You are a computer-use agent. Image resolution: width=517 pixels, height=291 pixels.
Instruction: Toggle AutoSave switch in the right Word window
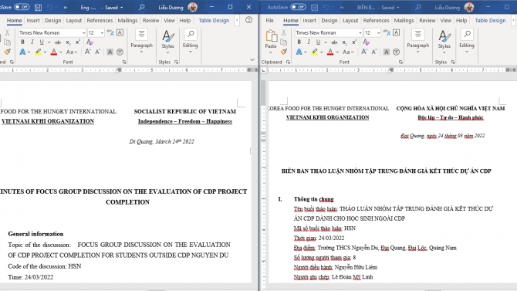pos(298,7)
